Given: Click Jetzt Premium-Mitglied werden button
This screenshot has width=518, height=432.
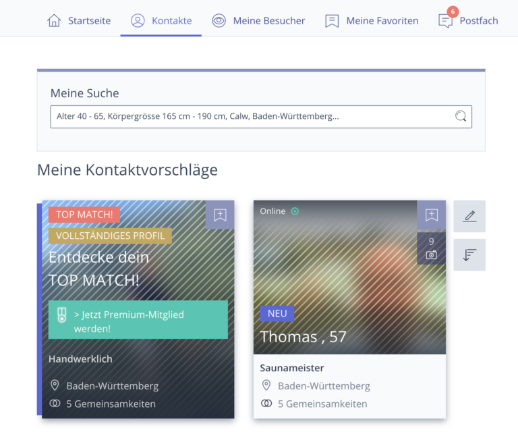Looking at the screenshot, I should [x=138, y=320].
